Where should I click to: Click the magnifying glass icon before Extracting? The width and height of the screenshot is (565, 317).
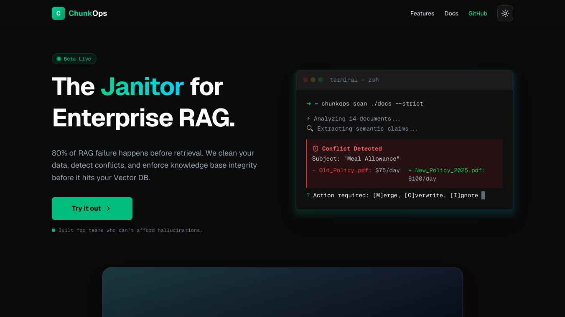pyautogui.click(x=310, y=128)
